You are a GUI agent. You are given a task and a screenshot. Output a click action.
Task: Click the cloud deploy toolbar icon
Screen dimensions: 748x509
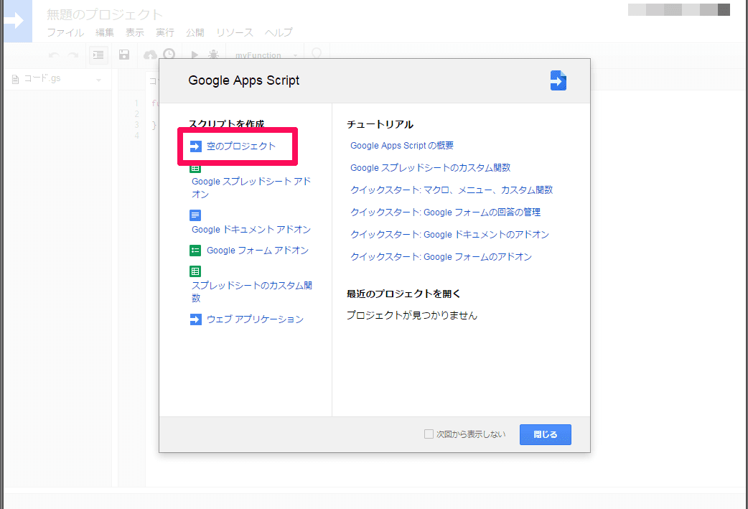click(150, 55)
